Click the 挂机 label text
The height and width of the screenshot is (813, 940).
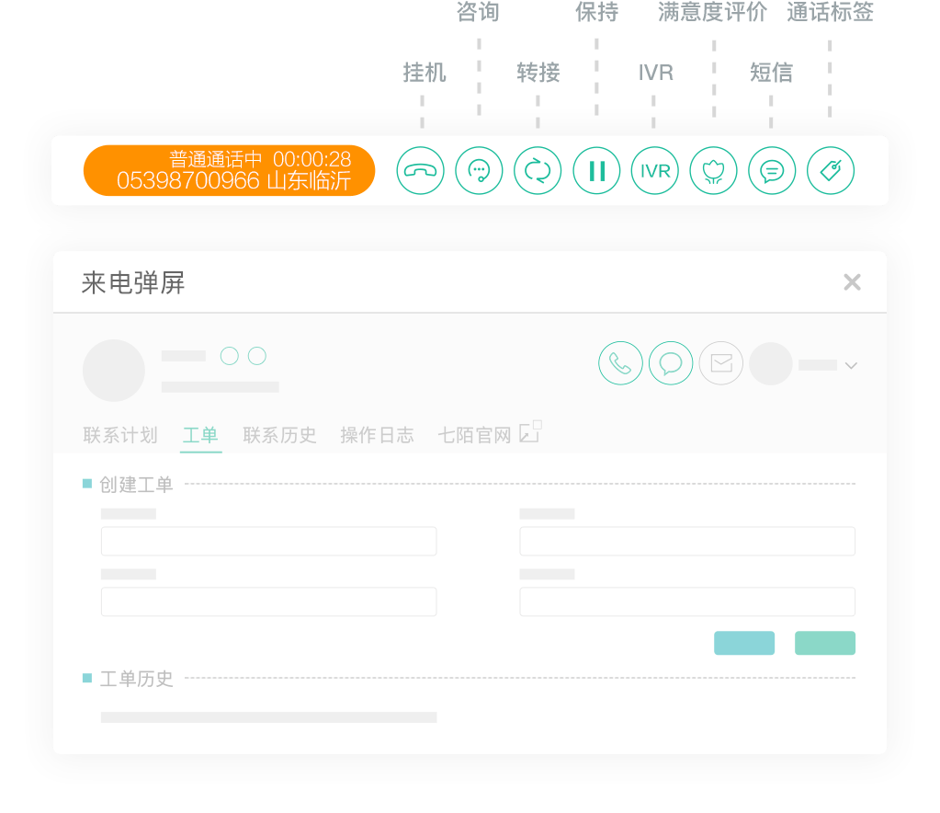point(425,73)
